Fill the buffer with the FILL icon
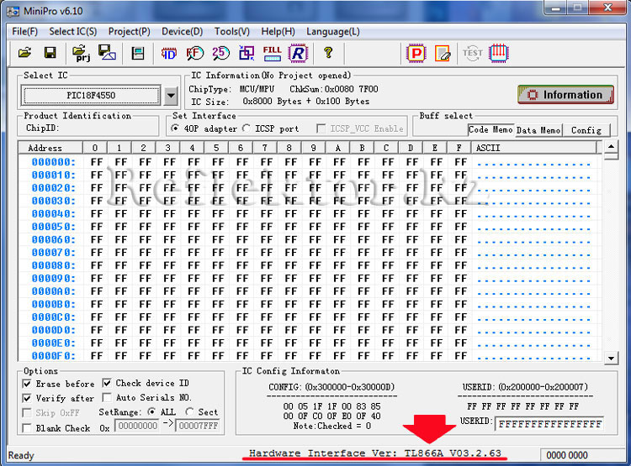 point(272,53)
